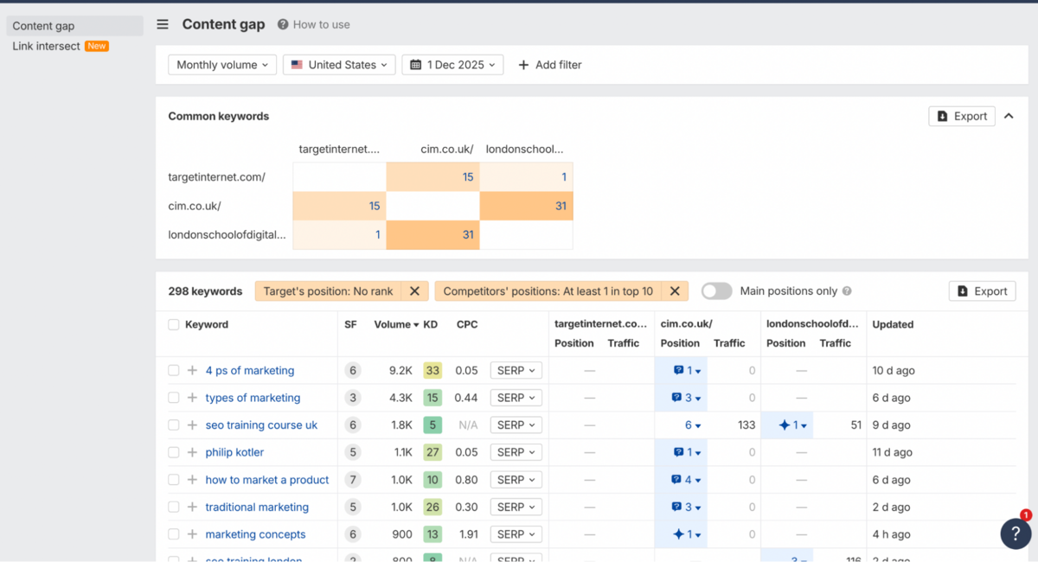Click the 31 cell in the cim.co.uk/ row
The height and width of the screenshot is (562, 1038).
pos(526,206)
